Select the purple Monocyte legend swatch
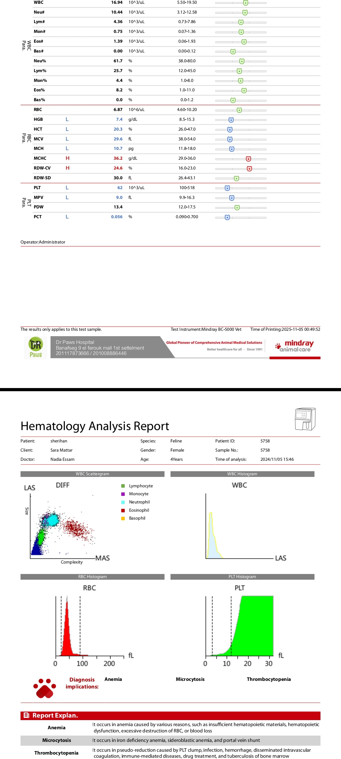 pyautogui.click(x=123, y=494)
